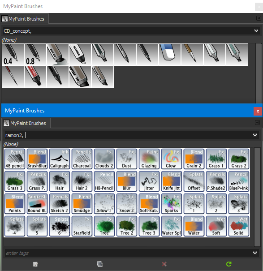This screenshot has width=263, height=271.
Task: Select the 4B pencil brush
Action: point(15,159)
